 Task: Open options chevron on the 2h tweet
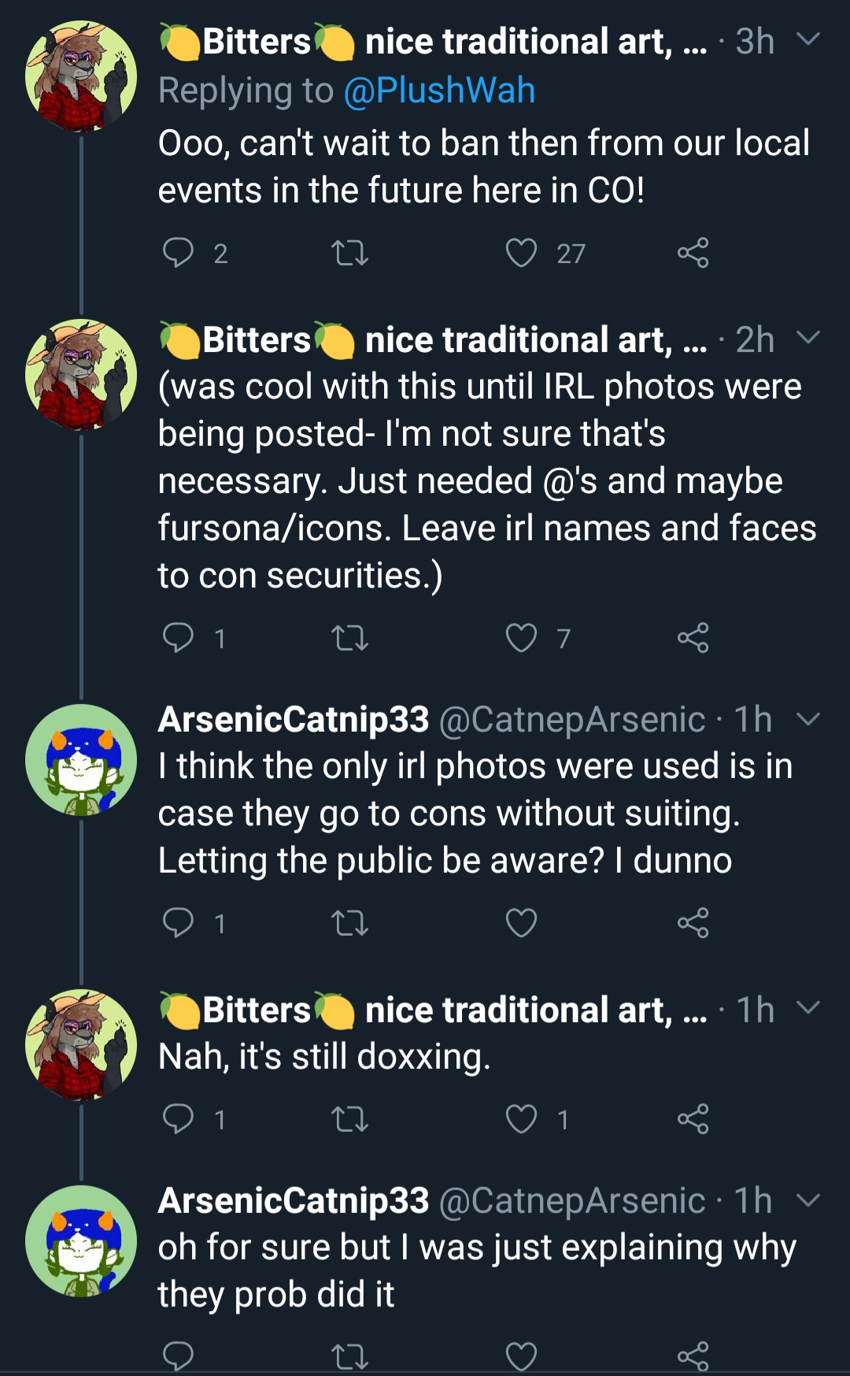(808, 337)
